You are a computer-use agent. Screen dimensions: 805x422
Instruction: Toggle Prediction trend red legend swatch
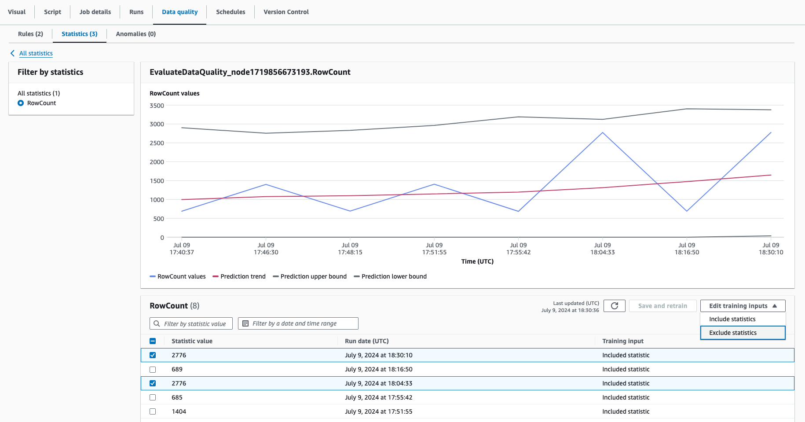click(x=216, y=277)
